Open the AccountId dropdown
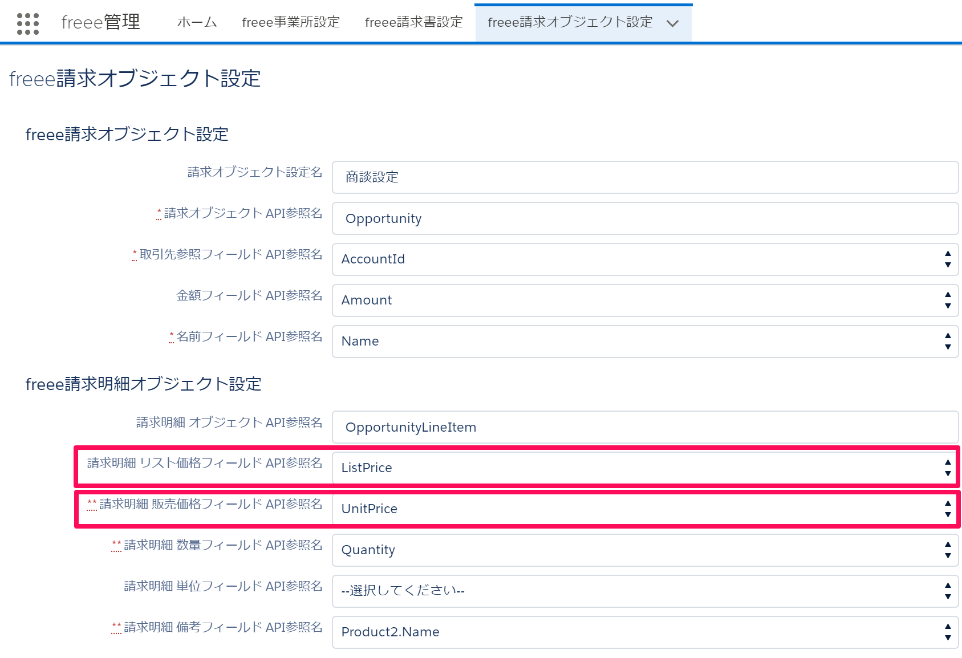This screenshot has height=658, width=962. coord(645,259)
